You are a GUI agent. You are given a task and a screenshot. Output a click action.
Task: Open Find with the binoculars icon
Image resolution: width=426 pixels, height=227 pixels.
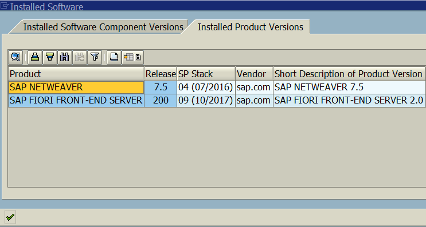pos(65,57)
